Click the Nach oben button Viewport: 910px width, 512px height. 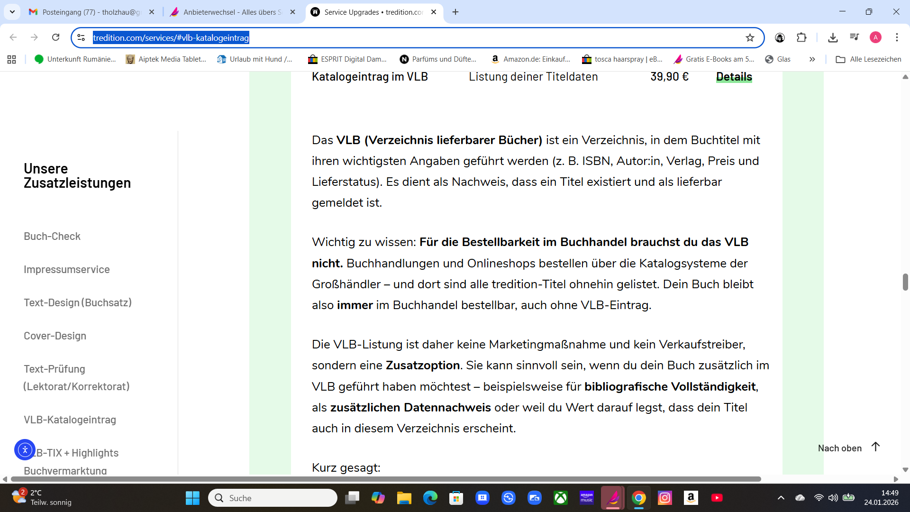(x=848, y=448)
